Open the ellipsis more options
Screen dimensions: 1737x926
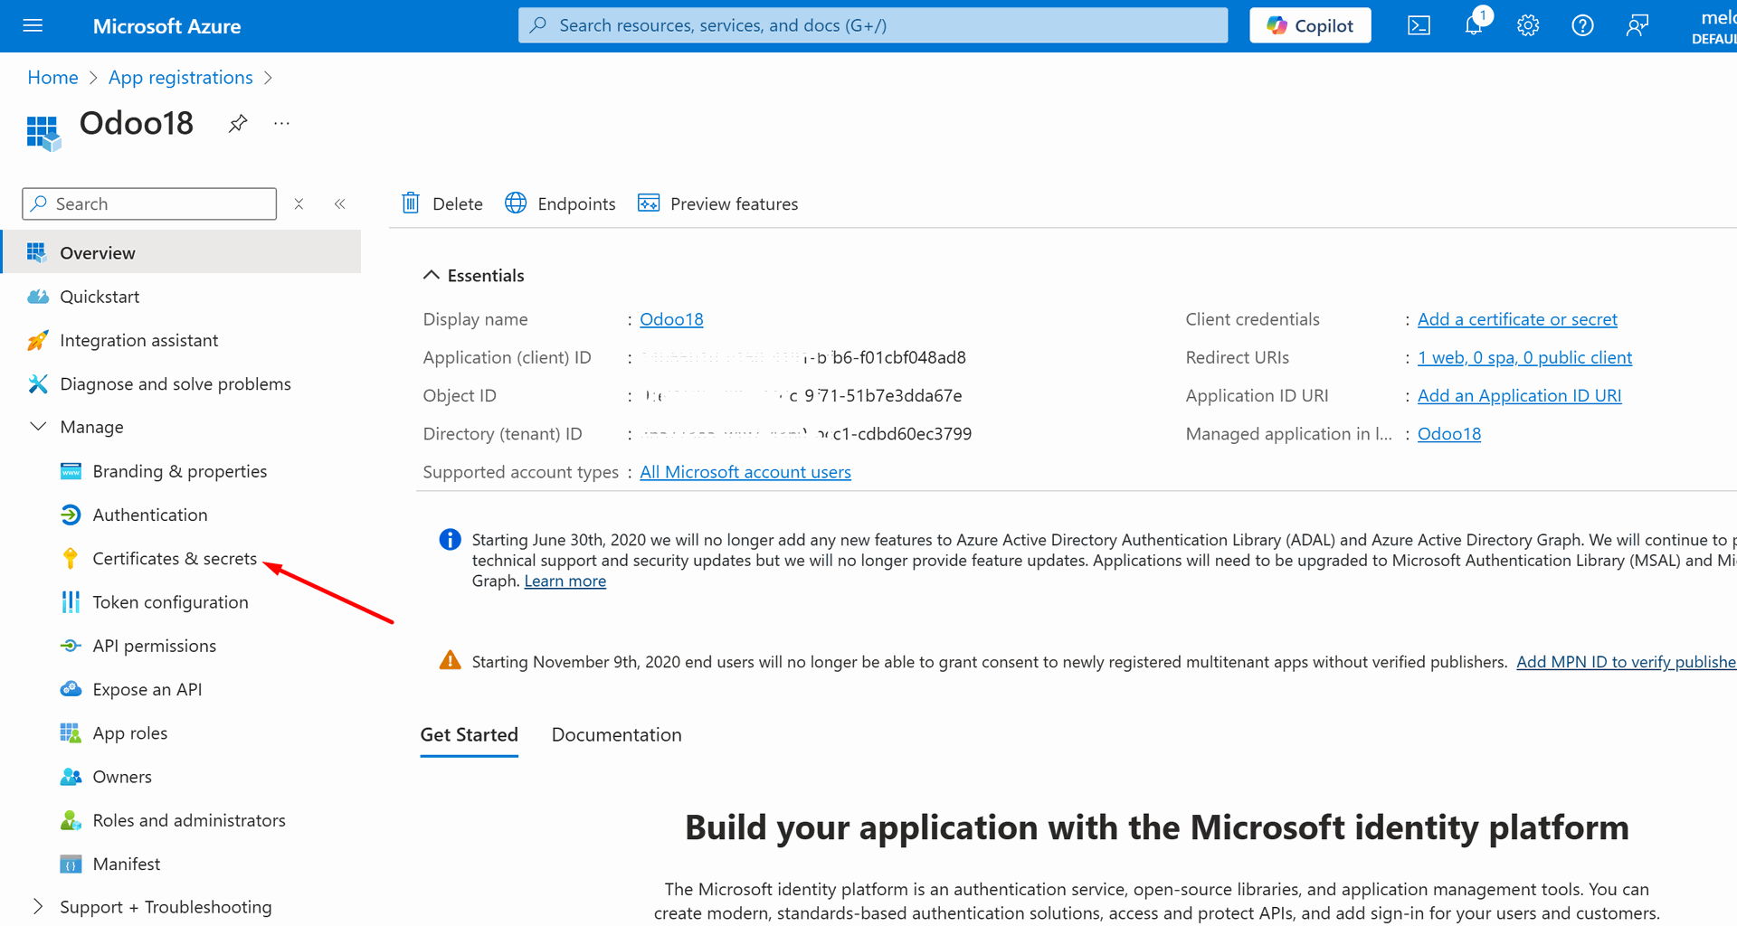[281, 123]
